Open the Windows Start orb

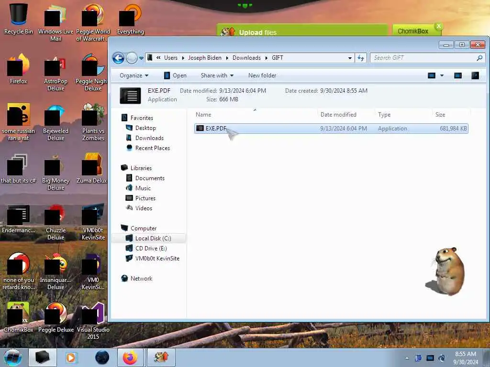point(13,357)
